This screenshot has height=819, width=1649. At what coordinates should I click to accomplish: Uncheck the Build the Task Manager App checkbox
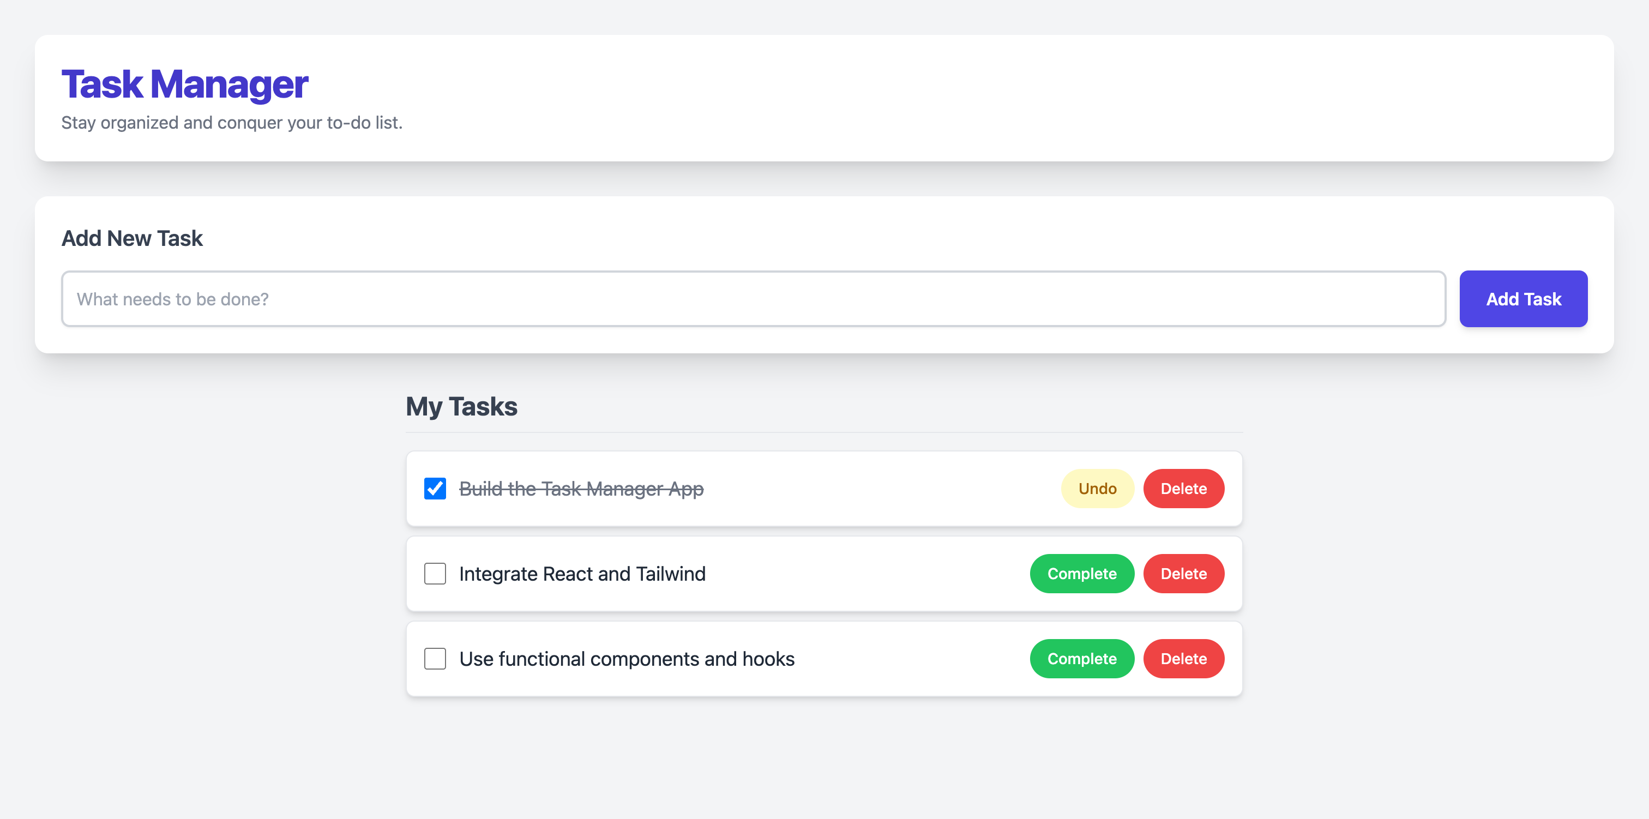pyautogui.click(x=435, y=489)
